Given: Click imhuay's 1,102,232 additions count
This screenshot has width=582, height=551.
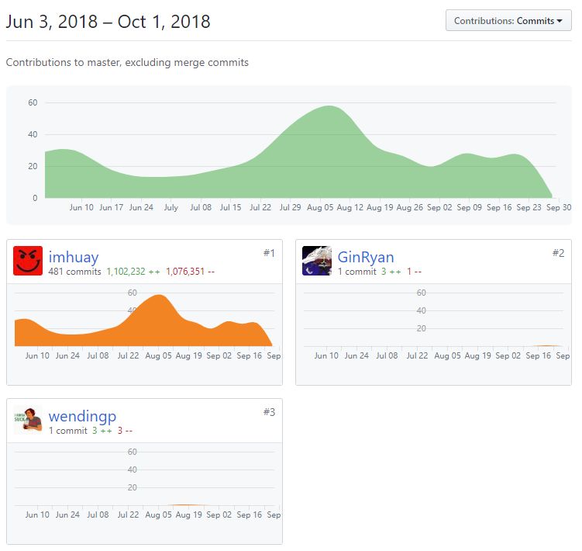Looking at the screenshot, I should 126,272.
